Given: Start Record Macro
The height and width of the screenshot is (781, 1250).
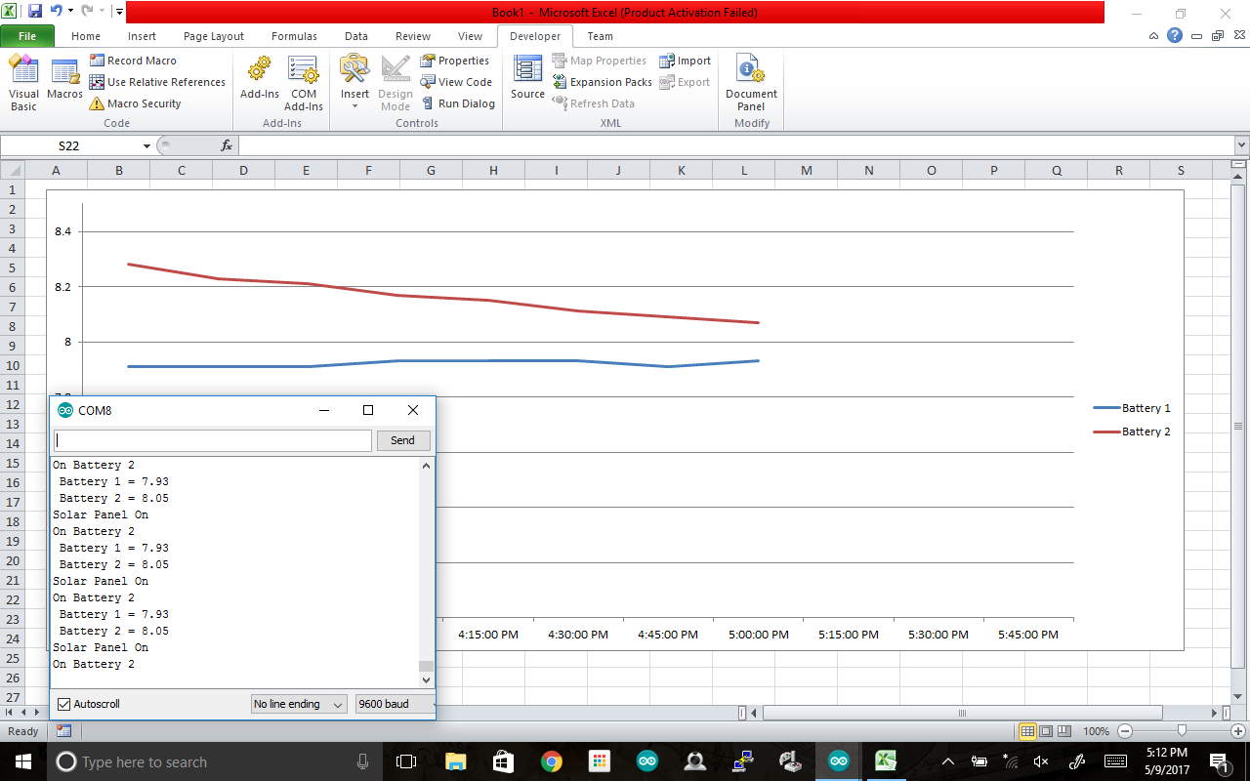Looking at the screenshot, I should (133, 61).
